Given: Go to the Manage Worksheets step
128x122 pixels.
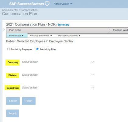Looking at the screenshot, I should tap(120, 30).
